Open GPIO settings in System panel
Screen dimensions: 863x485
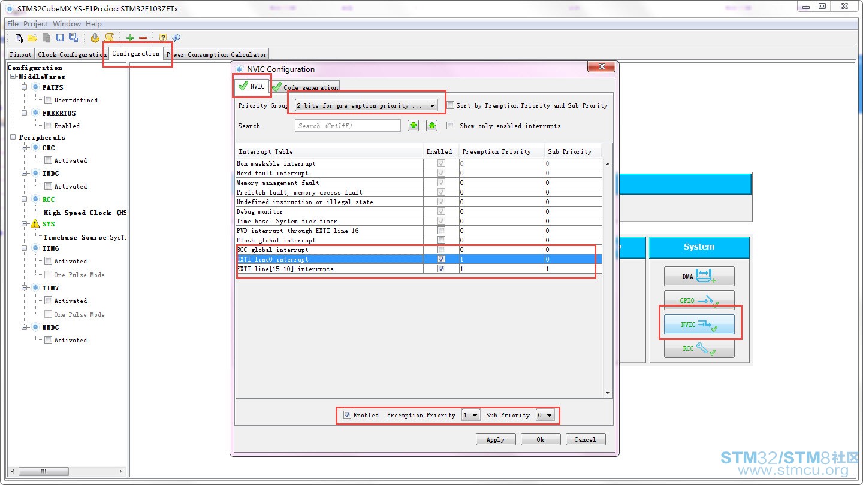(699, 301)
